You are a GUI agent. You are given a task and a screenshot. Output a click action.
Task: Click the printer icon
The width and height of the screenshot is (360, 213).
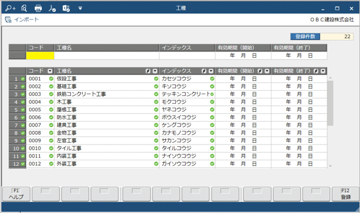point(38,8)
